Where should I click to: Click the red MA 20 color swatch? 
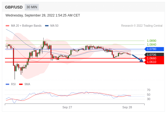[x=7, y=26]
